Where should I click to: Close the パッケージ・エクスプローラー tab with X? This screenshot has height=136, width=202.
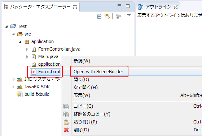[75, 7]
